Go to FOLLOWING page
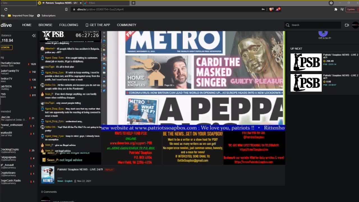Viewport: 359px width, 202px height. point(69,25)
